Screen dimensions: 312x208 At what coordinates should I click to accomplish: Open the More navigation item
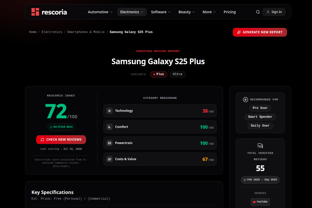[209, 12]
